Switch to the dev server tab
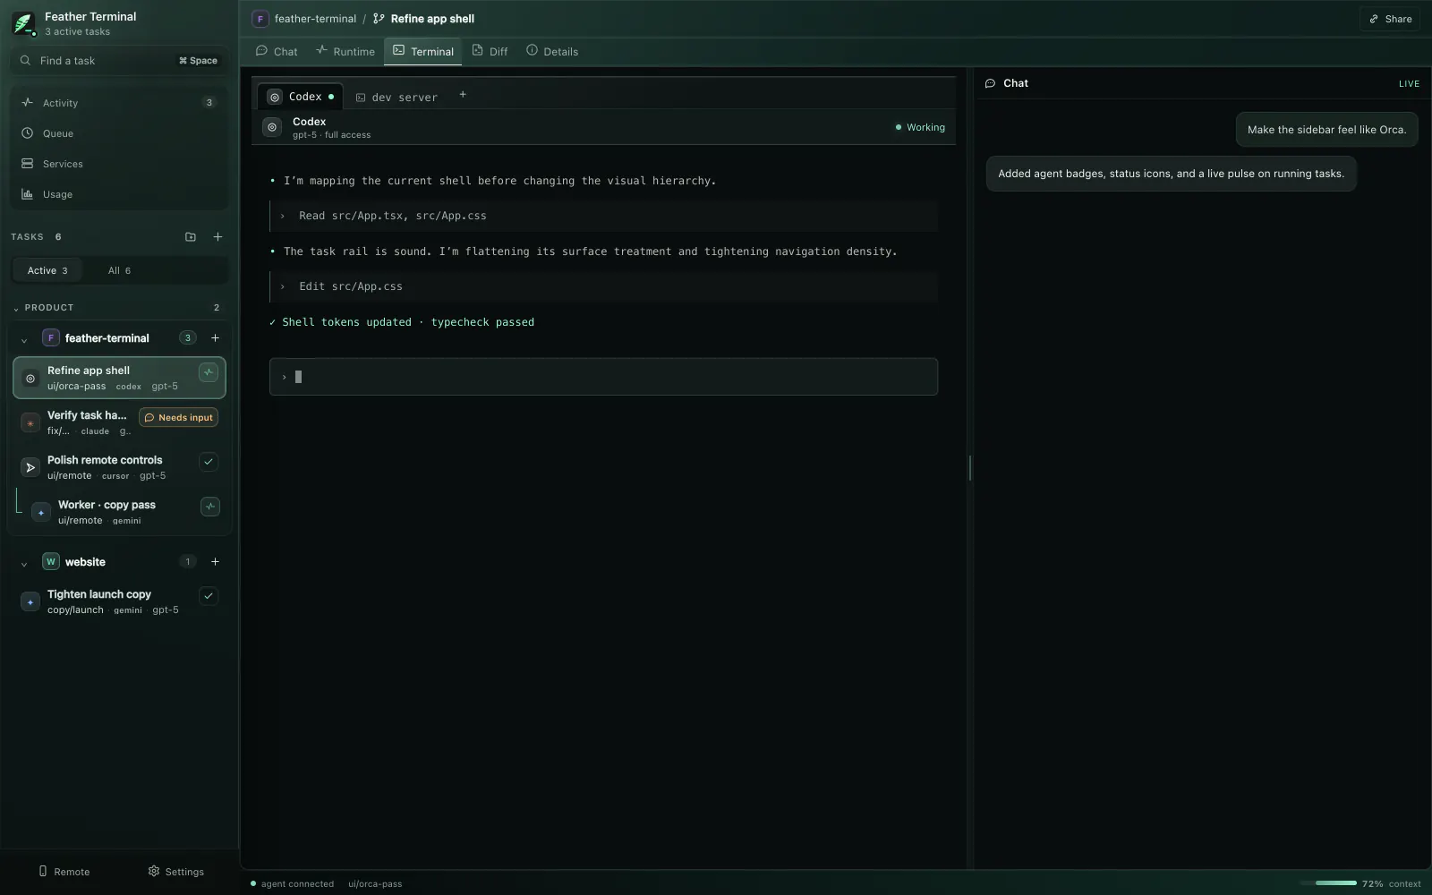Screen dimensions: 1432x895 pyautogui.click(x=396, y=98)
